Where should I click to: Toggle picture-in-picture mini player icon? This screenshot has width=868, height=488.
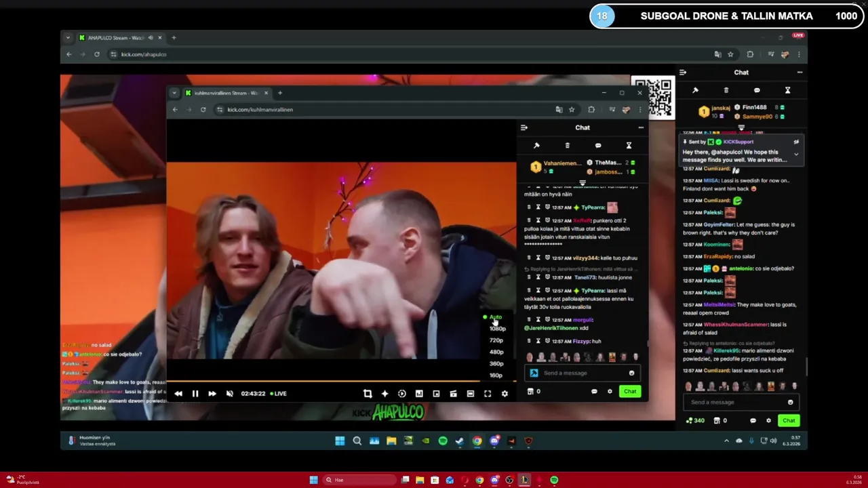pos(436,394)
